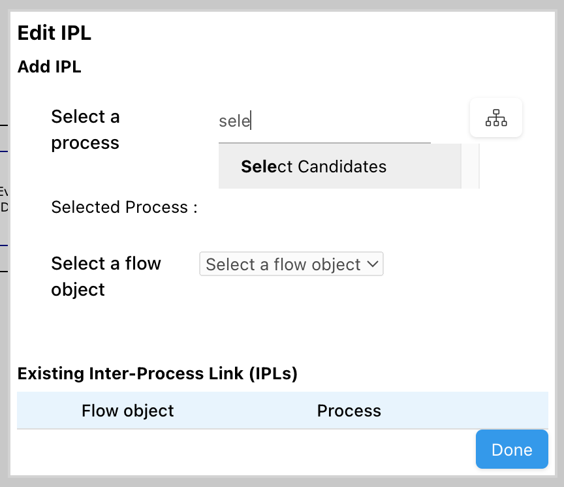Click the "Existing Inter-Process Link (IPLs)" heading
Image resolution: width=564 pixels, height=487 pixels.
[157, 373]
